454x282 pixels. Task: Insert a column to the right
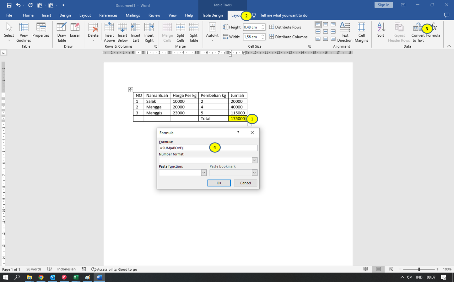149,32
